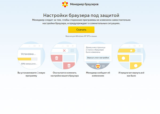The height and width of the screenshot is (114, 160).
Task: Click the white star bookmark icon
Action: [131, 51]
